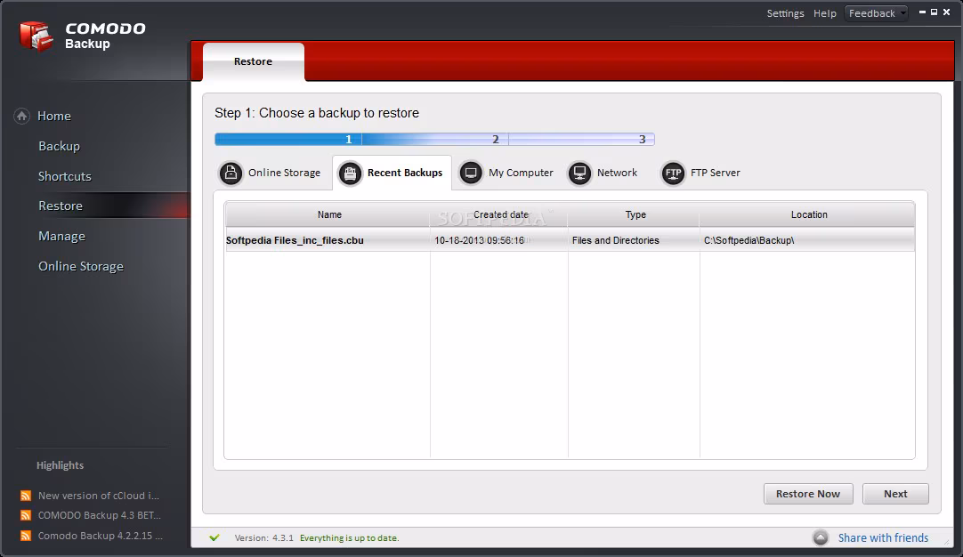Select the Recent Backups tab

click(392, 174)
